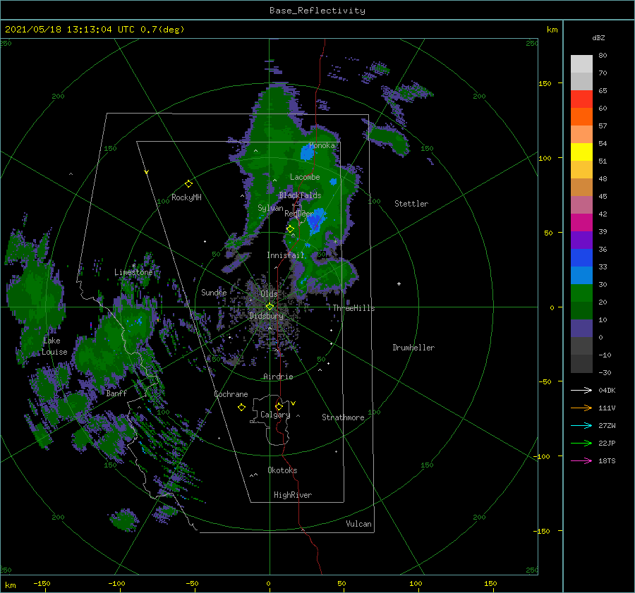
Task: Click the ThreeHills label
Action: click(354, 308)
